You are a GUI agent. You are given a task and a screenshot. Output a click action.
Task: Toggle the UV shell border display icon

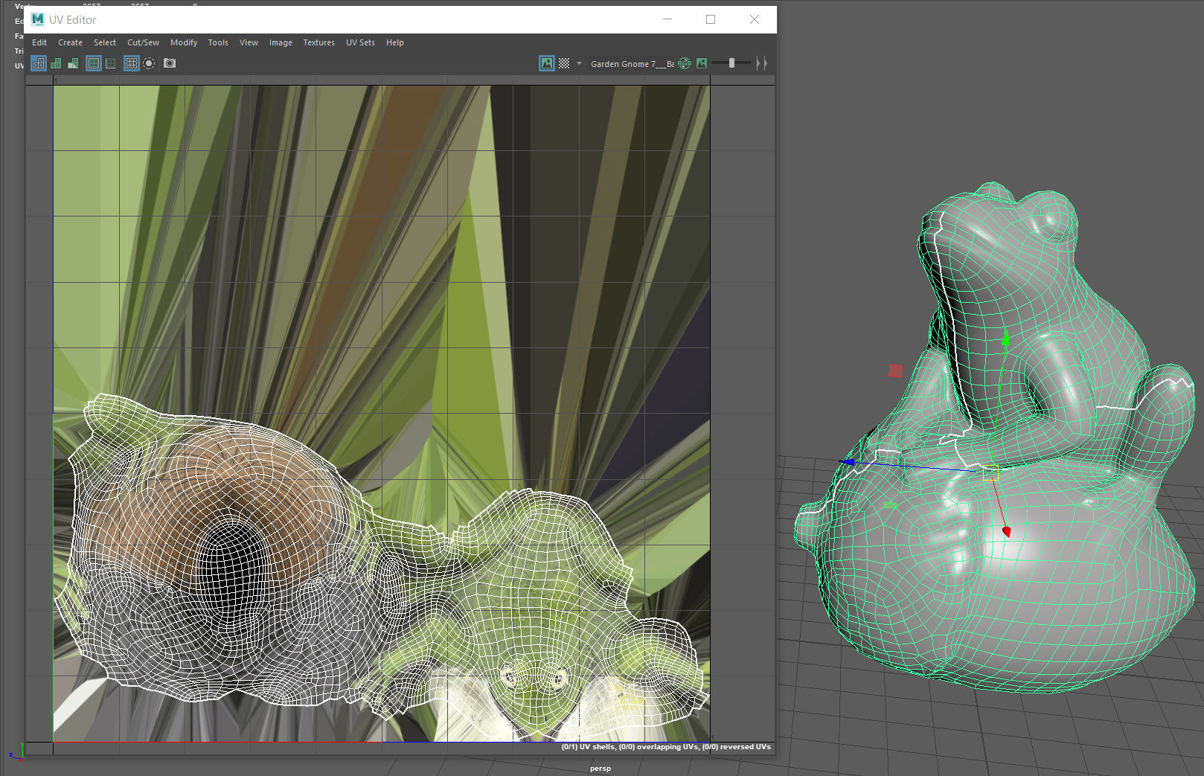click(x=38, y=63)
